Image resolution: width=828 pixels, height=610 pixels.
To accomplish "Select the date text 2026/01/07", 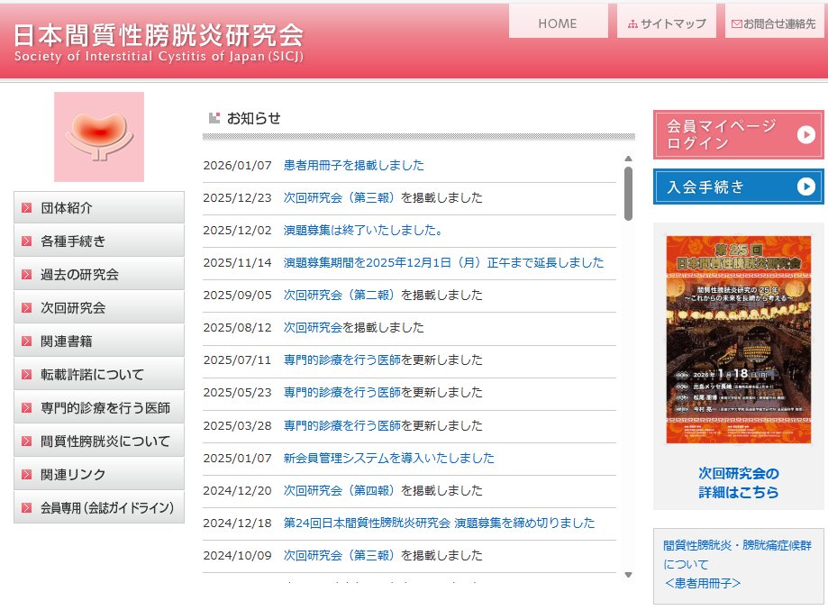I will 237,165.
